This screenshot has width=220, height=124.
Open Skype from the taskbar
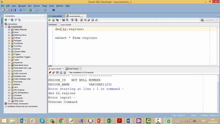(42, 121)
